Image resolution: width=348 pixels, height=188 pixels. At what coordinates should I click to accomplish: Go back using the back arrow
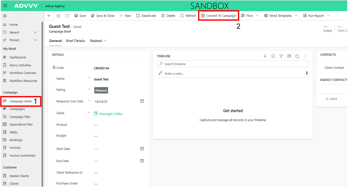pyautogui.click(x=49, y=16)
